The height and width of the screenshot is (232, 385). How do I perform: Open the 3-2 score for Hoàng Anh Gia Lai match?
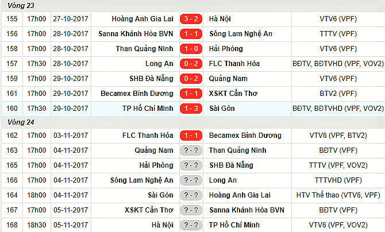(x=191, y=19)
